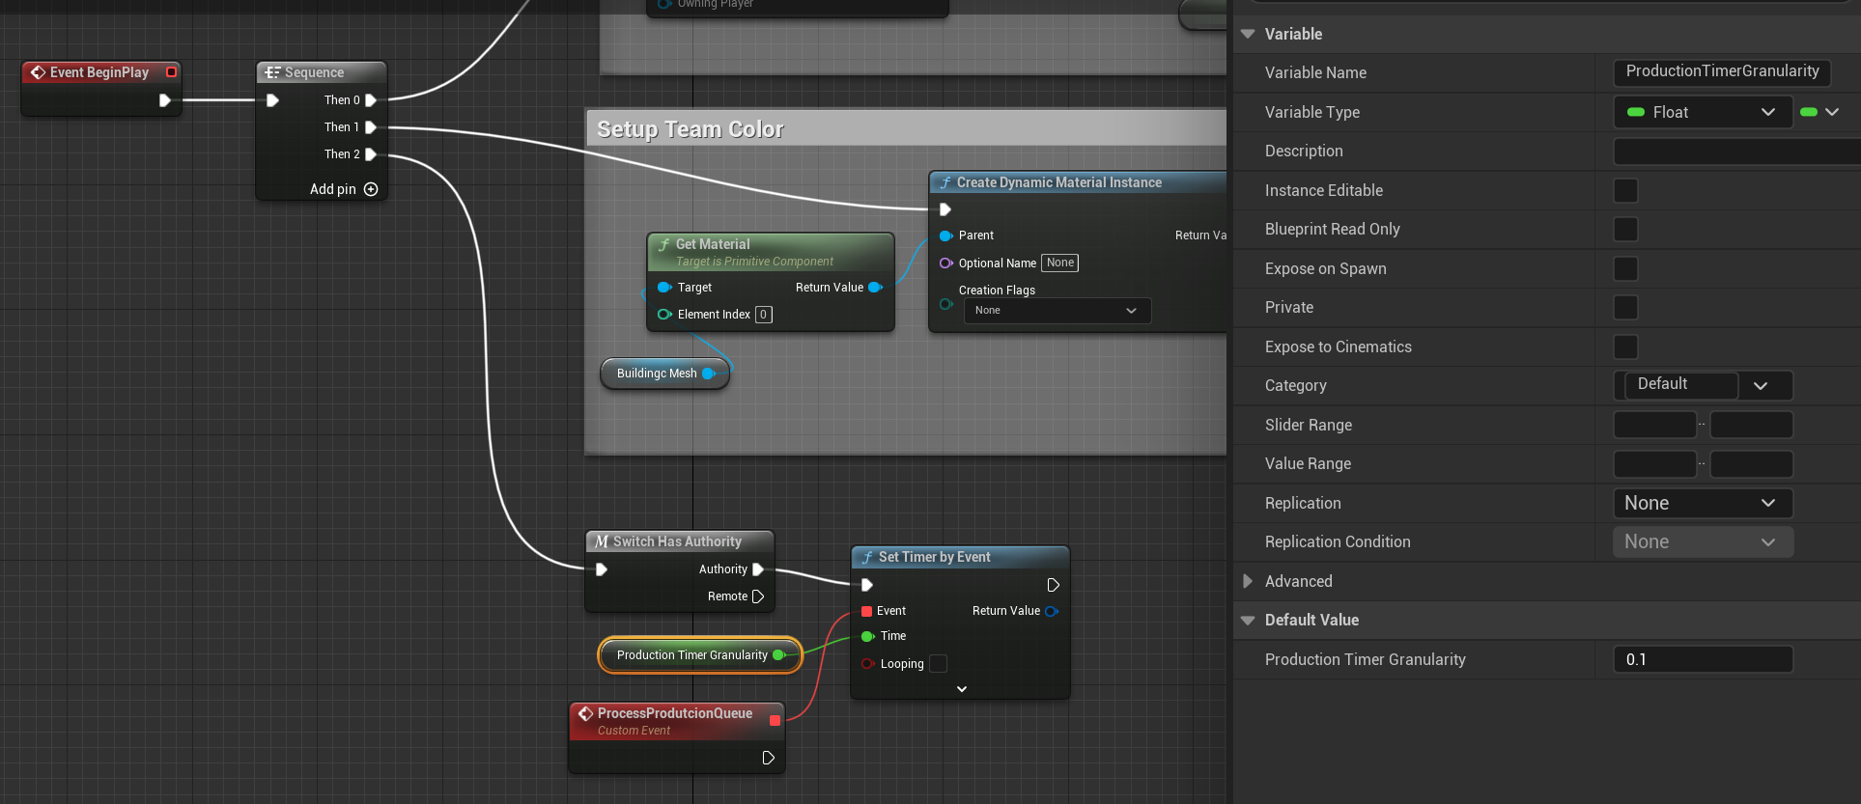The width and height of the screenshot is (1861, 804).
Task: Click the Then 1 output pin
Action: pos(371,127)
